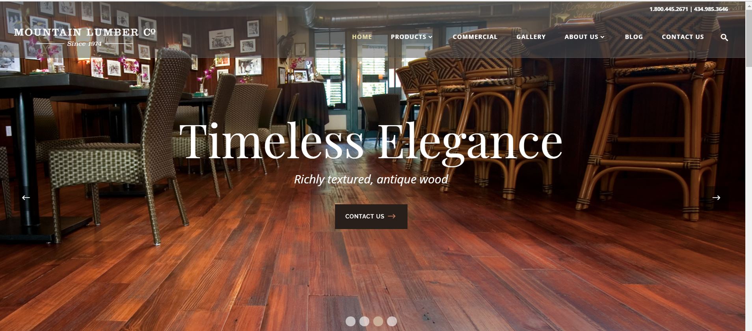Select the fourth carousel slide dot
Screen dimensions: 752x331
pyautogui.click(x=392, y=321)
